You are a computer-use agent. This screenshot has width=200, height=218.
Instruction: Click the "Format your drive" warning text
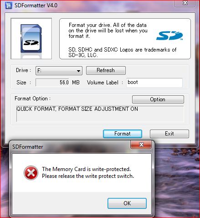coord(108,31)
